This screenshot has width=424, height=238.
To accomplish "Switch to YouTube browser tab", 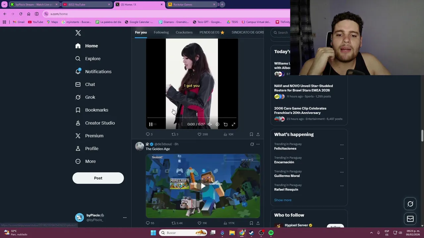I will (86, 4).
